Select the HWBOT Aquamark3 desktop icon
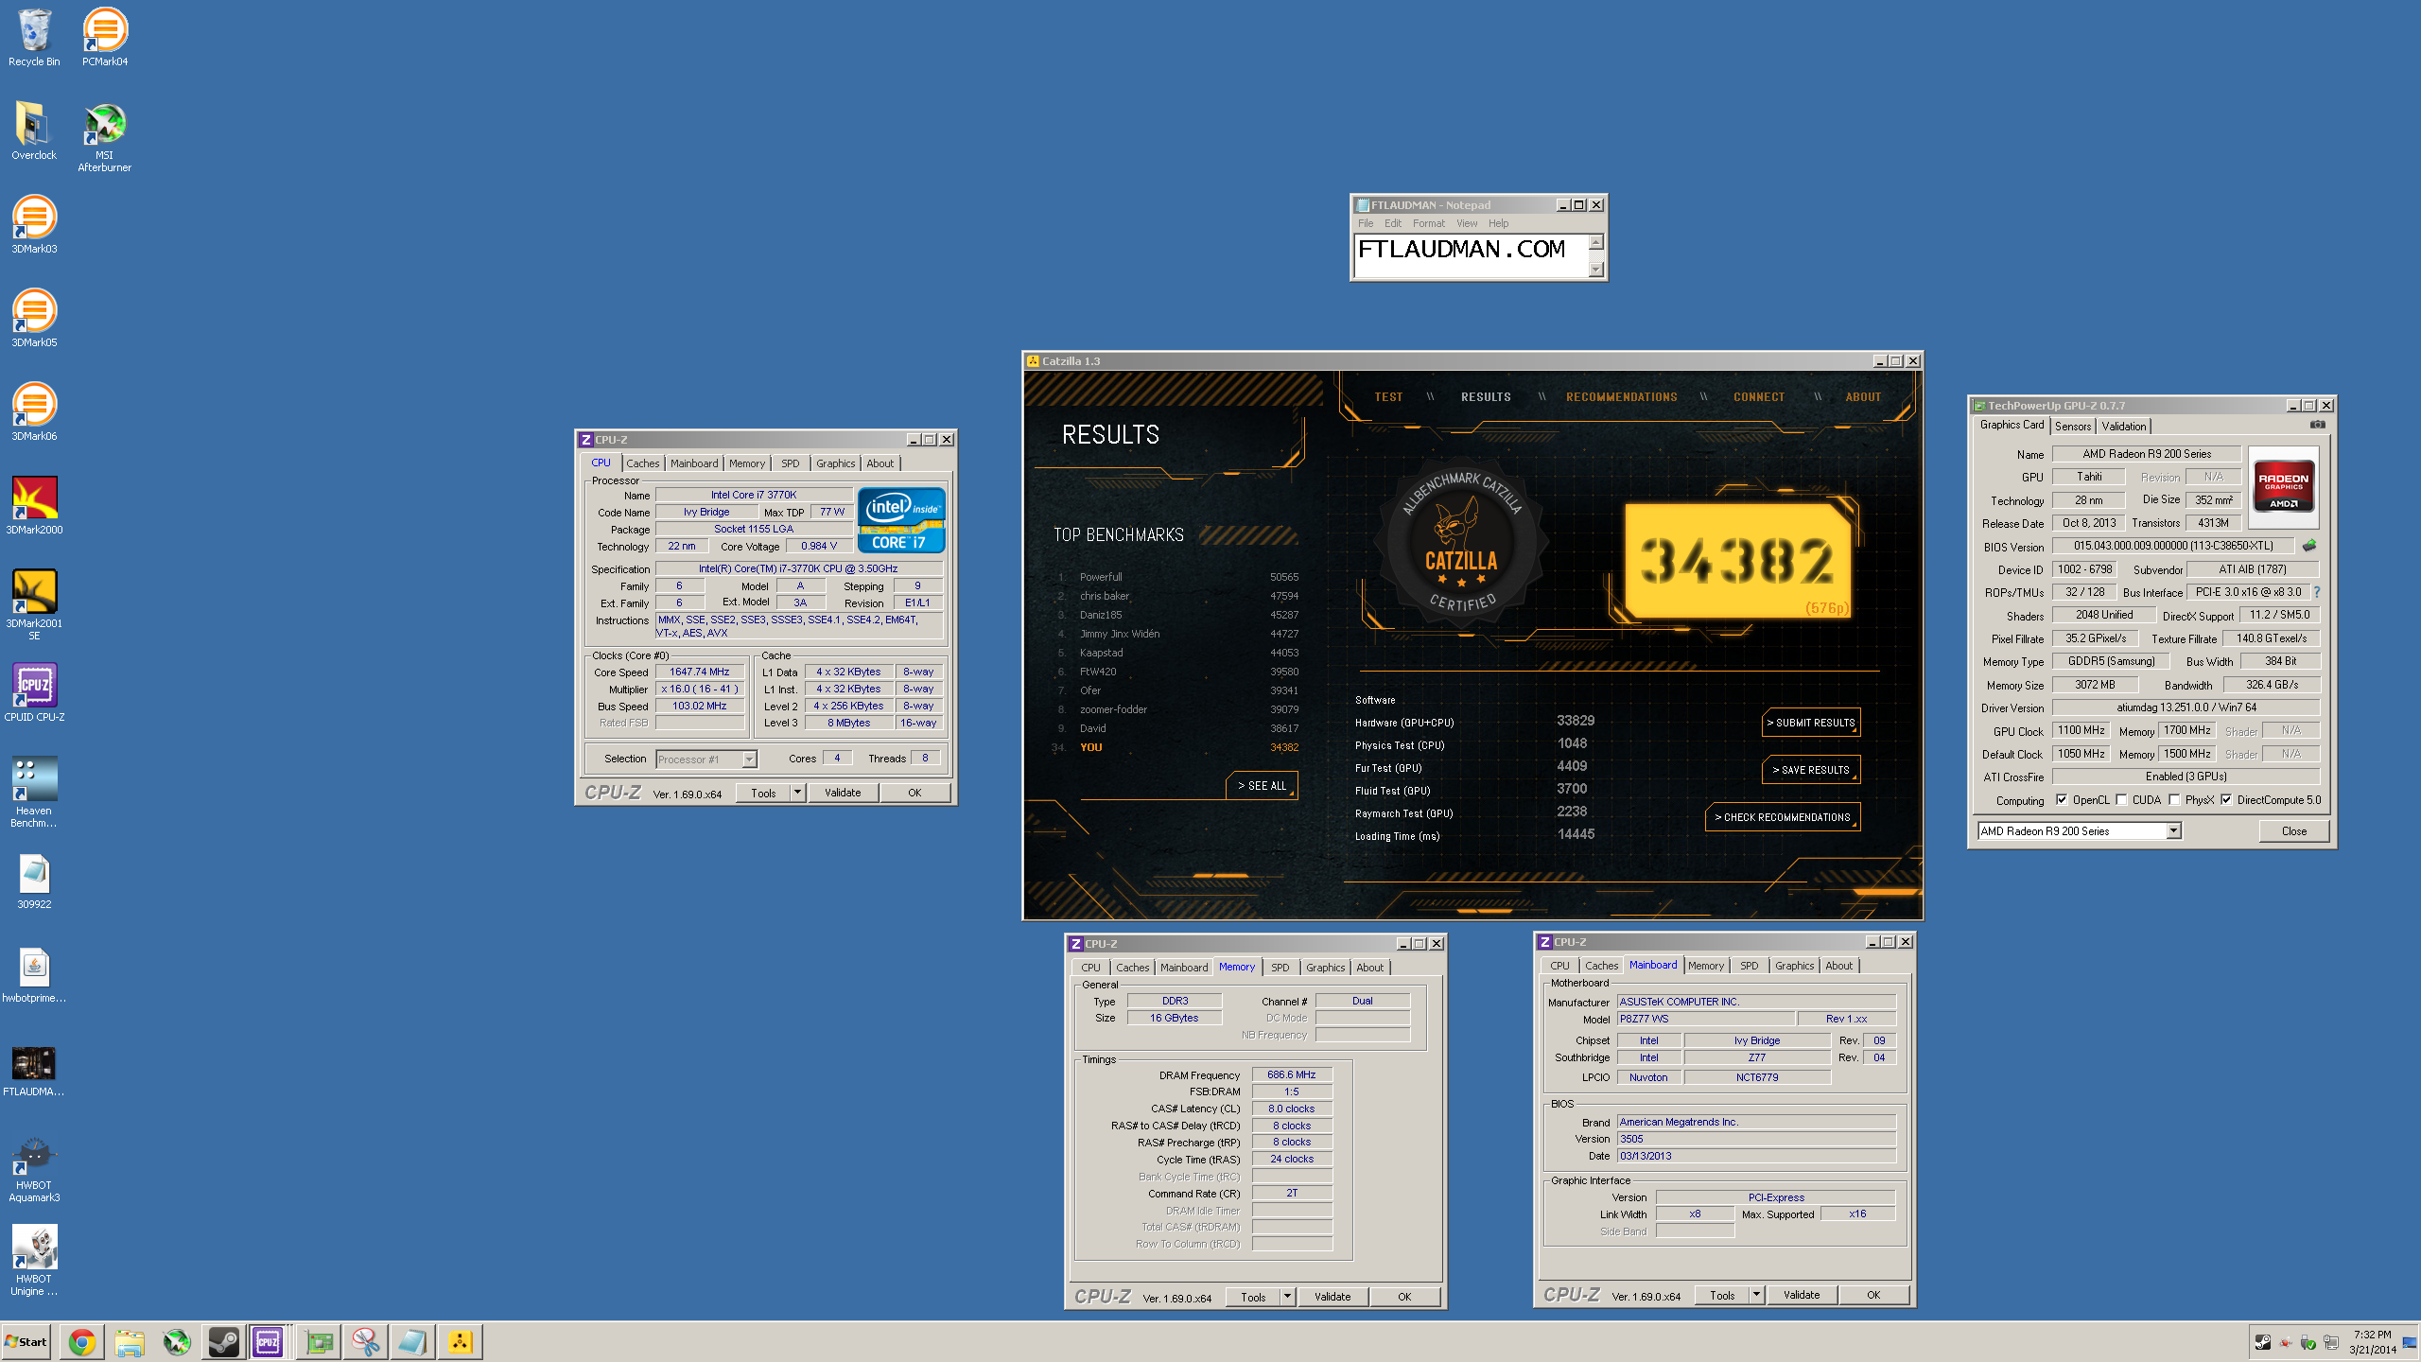 tap(34, 1167)
